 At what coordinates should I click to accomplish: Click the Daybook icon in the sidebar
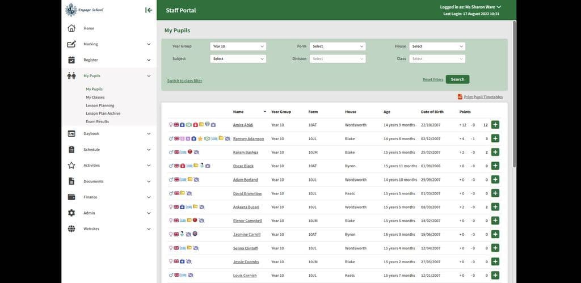71,134
